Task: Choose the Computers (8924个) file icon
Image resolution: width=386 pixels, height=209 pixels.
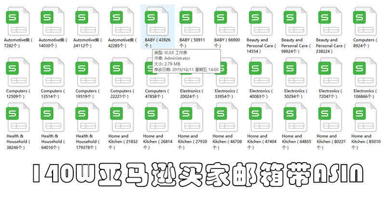Action: [x=365, y=21]
